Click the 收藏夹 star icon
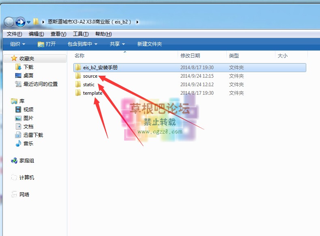The height and width of the screenshot is (236, 320). point(14,58)
